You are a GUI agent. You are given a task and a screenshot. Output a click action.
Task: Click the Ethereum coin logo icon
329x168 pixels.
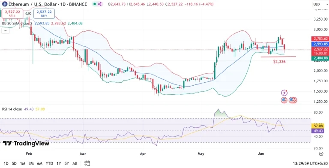5,4
